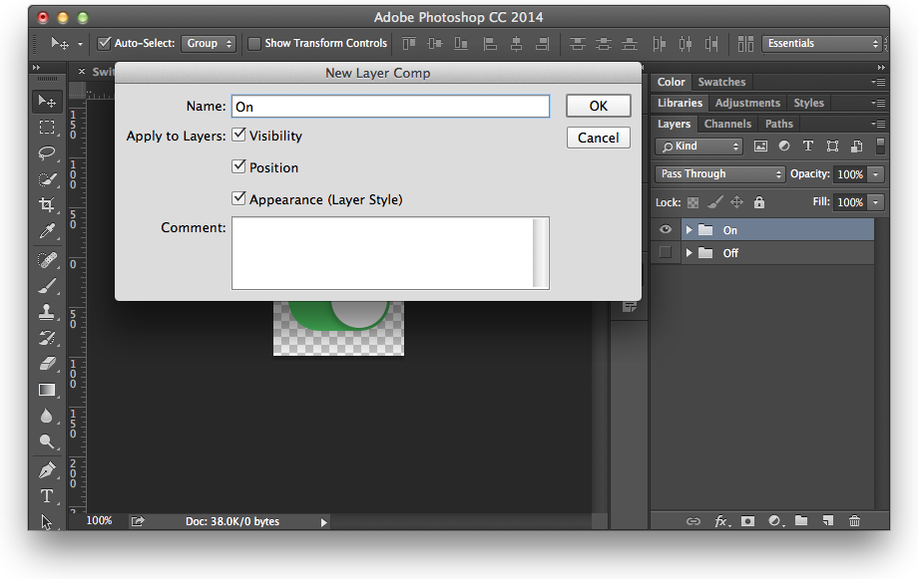Image resolution: width=918 pixels, height=579 pixels.
Task: Open Essentials workspace dropdown
Action: point(822,43)
